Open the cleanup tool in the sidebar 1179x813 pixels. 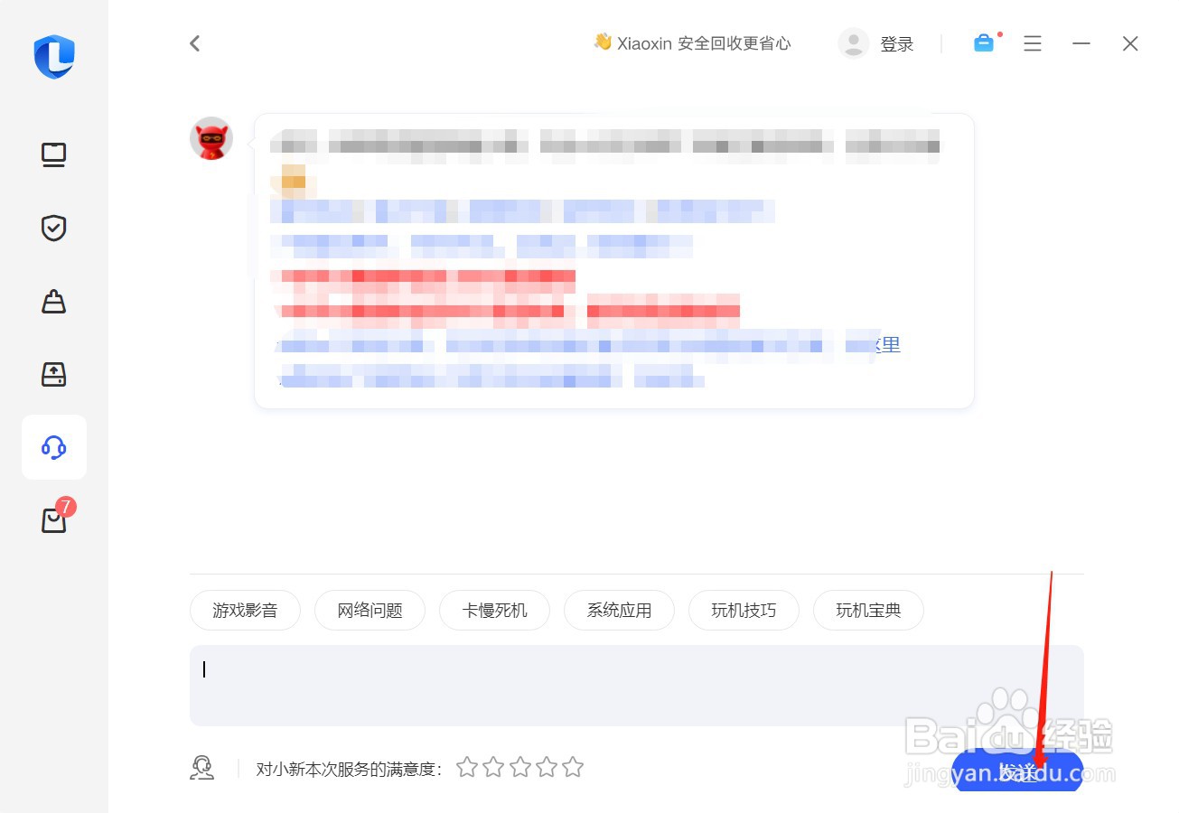click(53, 302)
